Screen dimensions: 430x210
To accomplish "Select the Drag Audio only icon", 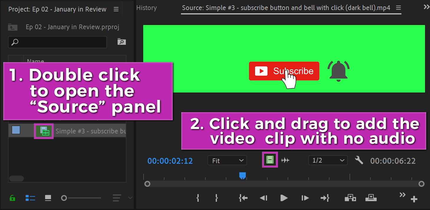I will point(285,160).
